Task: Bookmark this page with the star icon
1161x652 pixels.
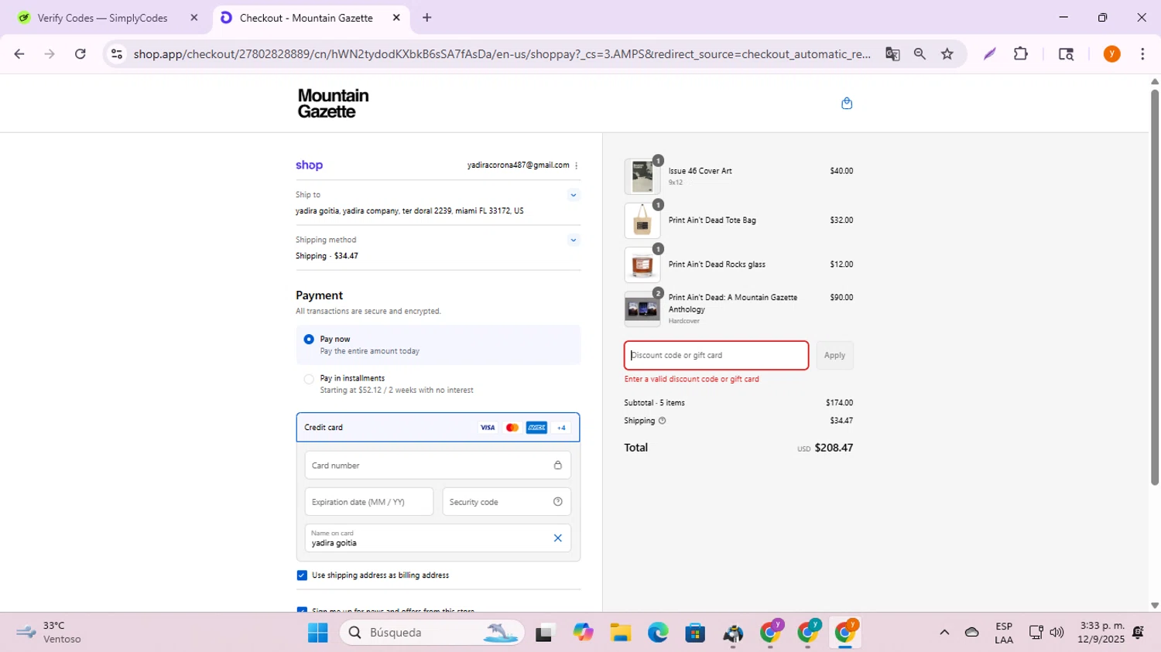Action: click(x=947, y=54)
